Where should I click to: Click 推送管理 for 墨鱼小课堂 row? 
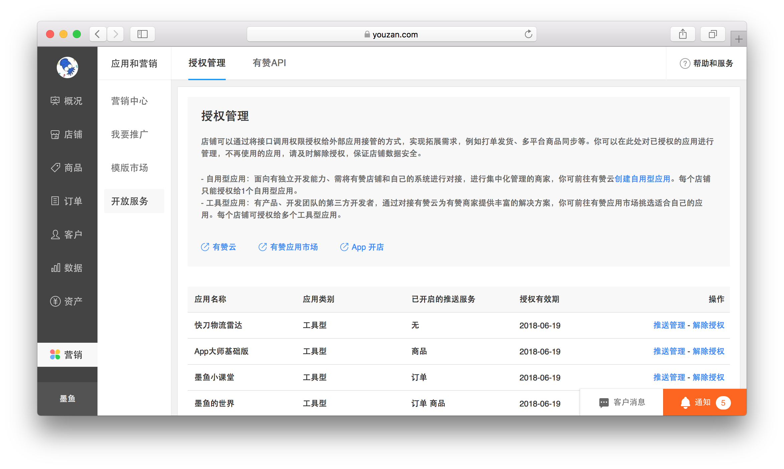click(x=669, y=377)
